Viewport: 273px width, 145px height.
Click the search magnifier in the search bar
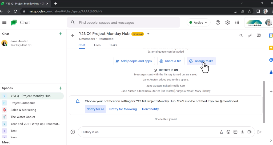click(x=73, y=23)
